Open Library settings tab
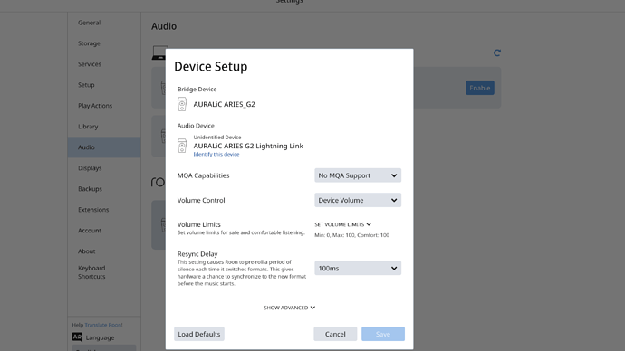 click(x=104, y=127)
